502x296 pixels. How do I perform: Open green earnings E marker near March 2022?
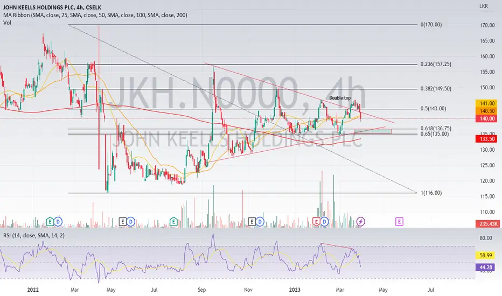point(50,221)
